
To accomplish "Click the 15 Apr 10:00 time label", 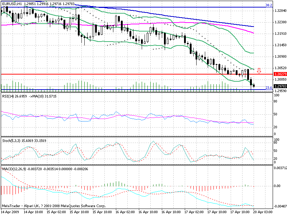I will tap(79, 212).
